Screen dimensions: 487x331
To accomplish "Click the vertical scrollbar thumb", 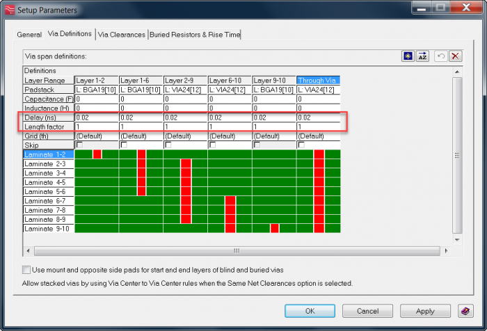I will pyautogui.click(x=457, y=155).
